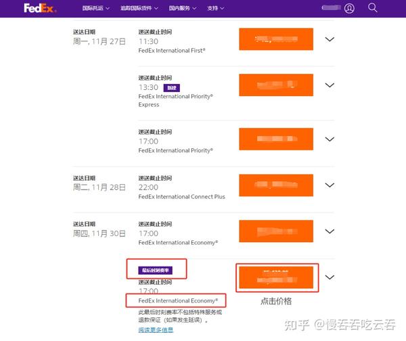Screen dimensions: 406x341
Task: Select the 17:00 International Priority price button
Action: point(276,139)
